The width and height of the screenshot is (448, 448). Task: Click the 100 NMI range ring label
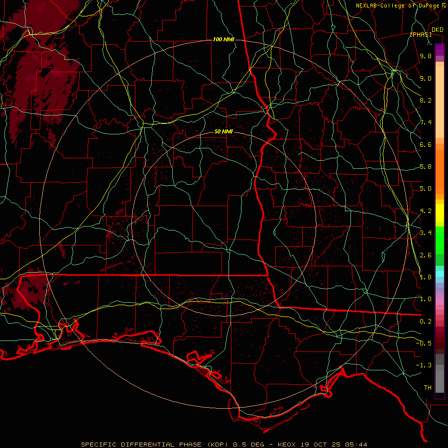coord(224,39)
